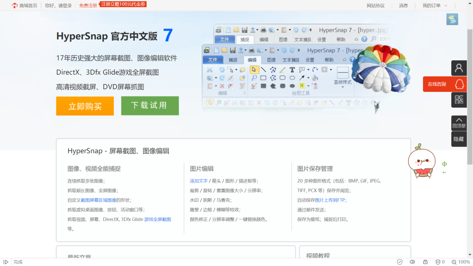Hide the floating sidebar with 隐藏 button
The image size is (473, 266).
[459, 139]
